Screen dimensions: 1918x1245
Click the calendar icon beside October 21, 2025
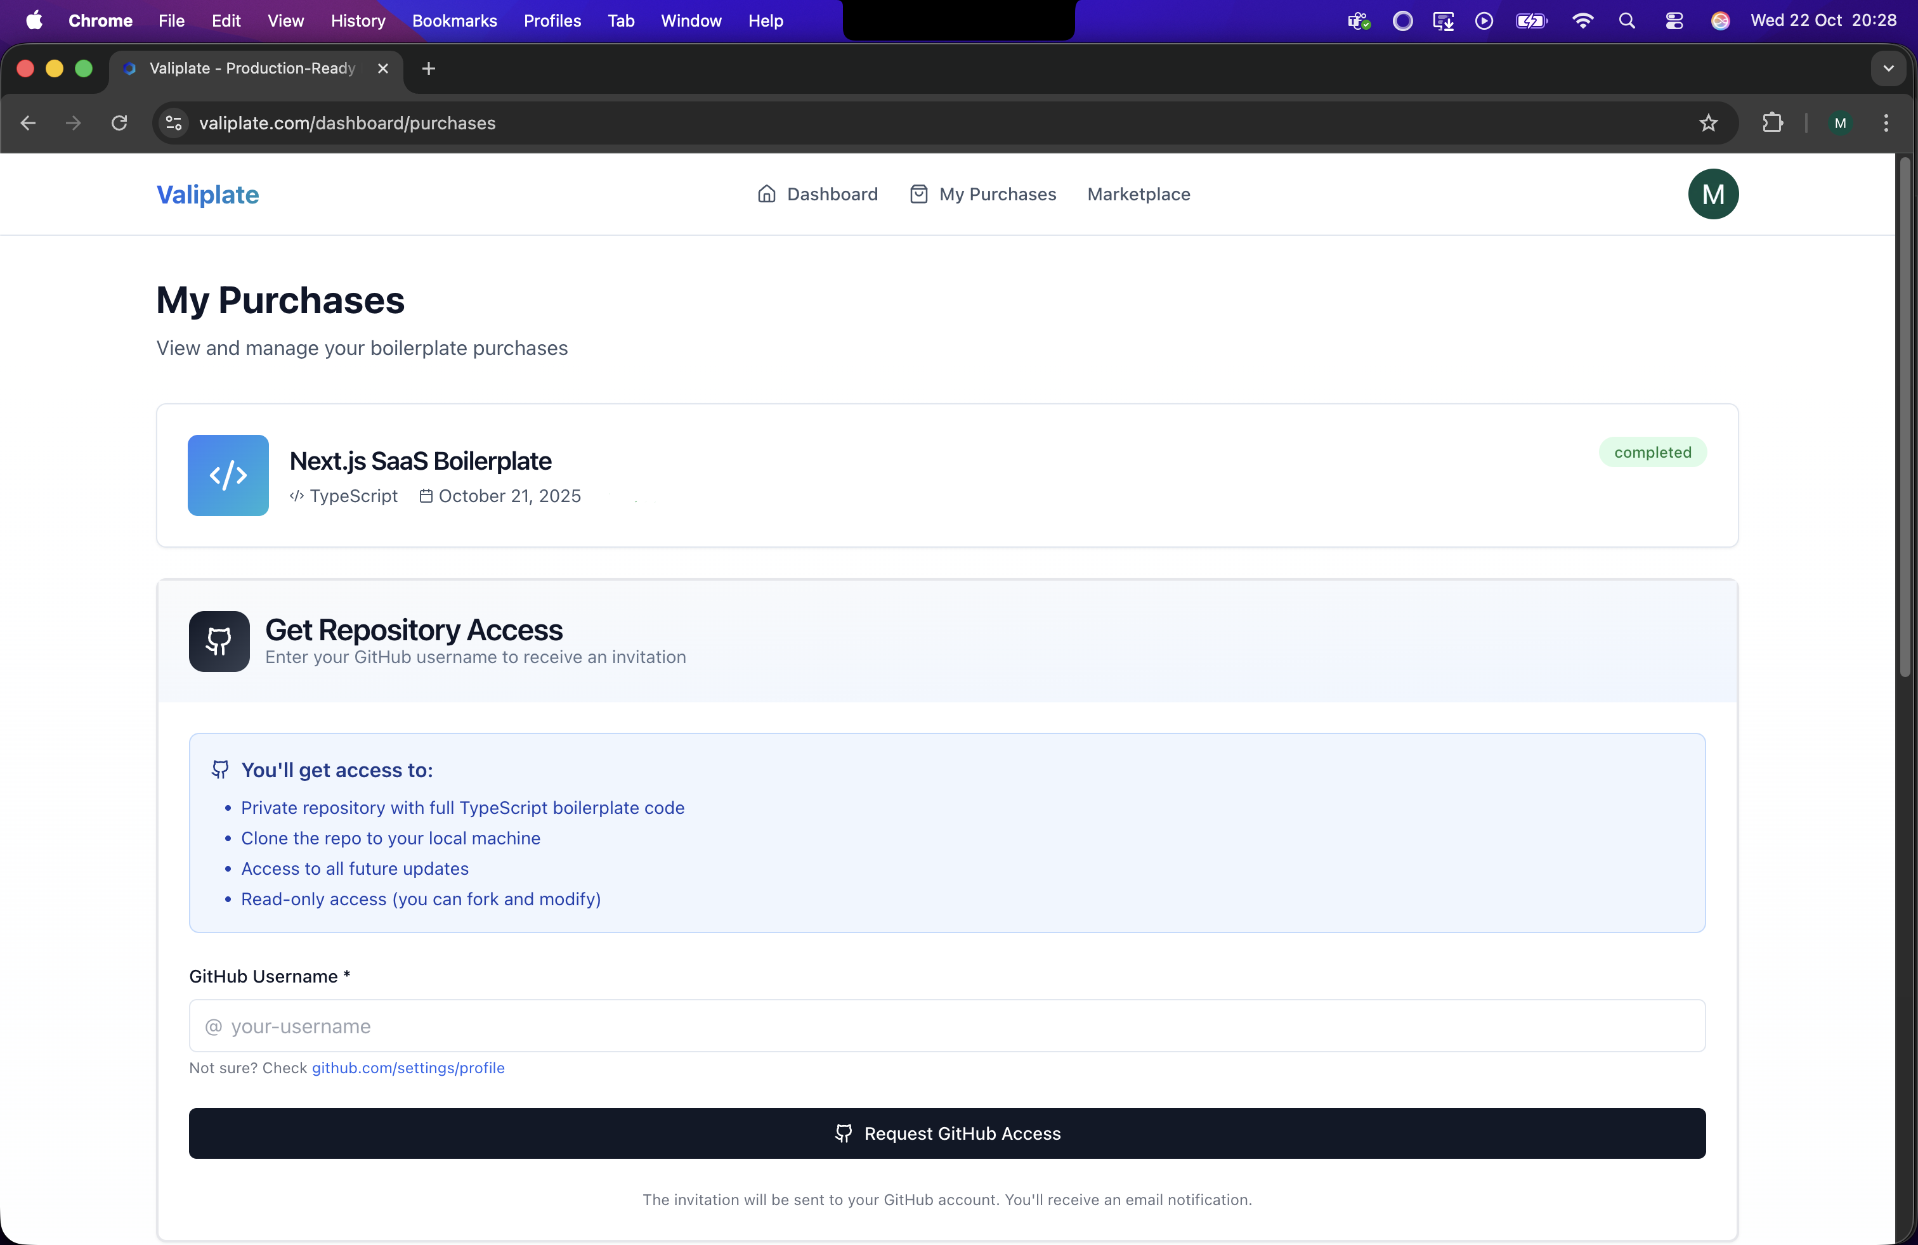click(x=426, y=496)
